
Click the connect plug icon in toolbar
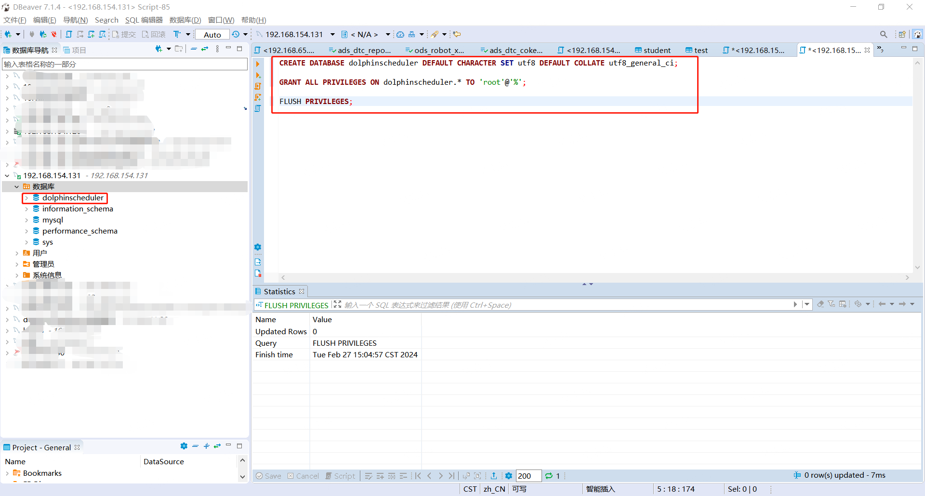32,34
